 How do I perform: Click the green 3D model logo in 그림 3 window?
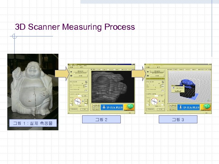206,107
